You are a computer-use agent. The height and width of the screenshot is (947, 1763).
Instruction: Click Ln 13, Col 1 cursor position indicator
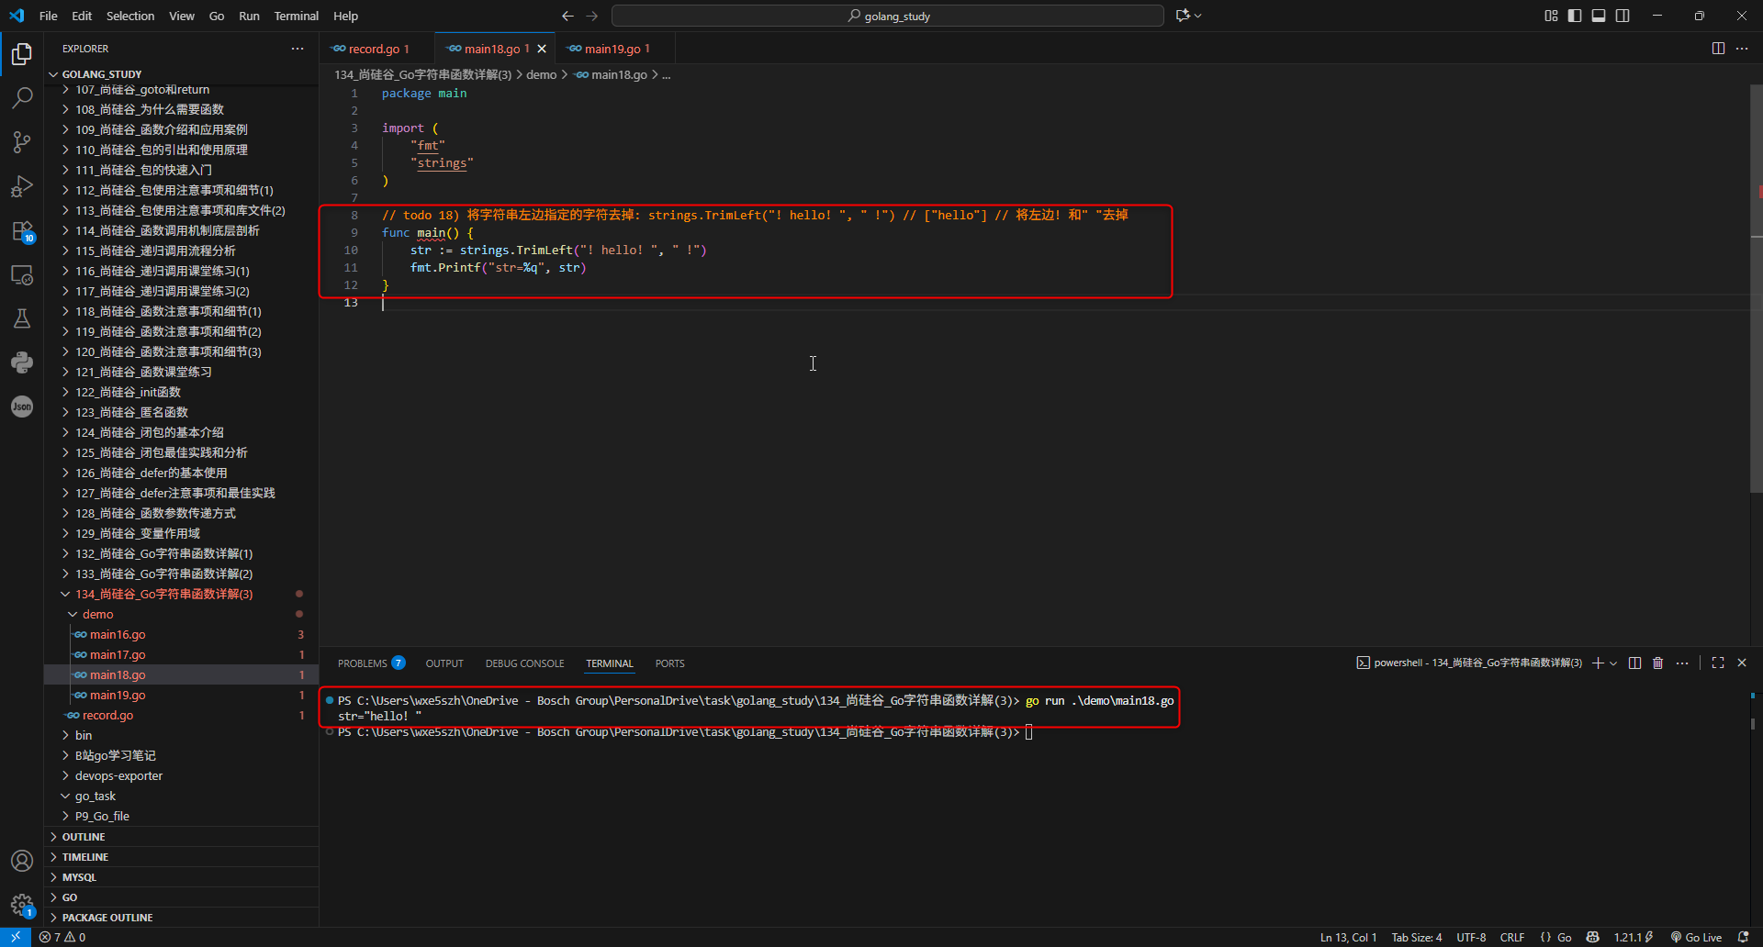(1348, 937)
